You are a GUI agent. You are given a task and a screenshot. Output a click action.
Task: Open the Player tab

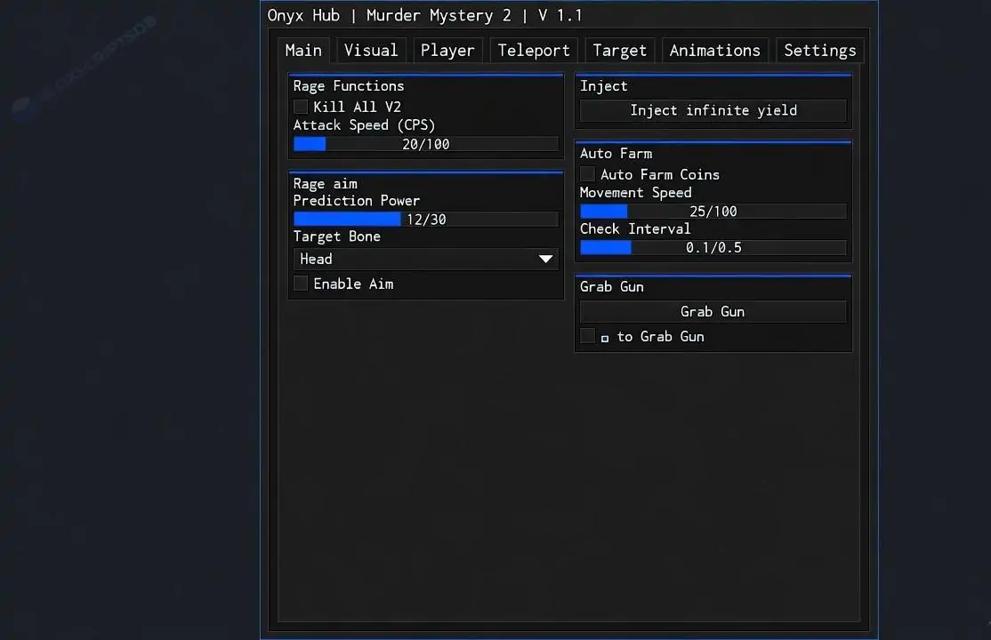(x=447, y=51)
